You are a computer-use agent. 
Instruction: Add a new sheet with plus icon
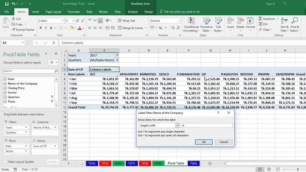[210, 163]
